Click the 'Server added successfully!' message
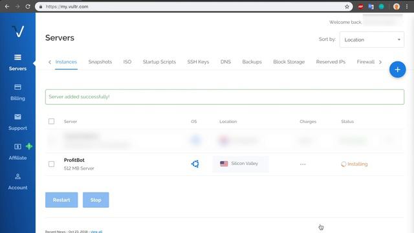Image resolution: width=414 pixels, height=233 pixels. point(79,96)
